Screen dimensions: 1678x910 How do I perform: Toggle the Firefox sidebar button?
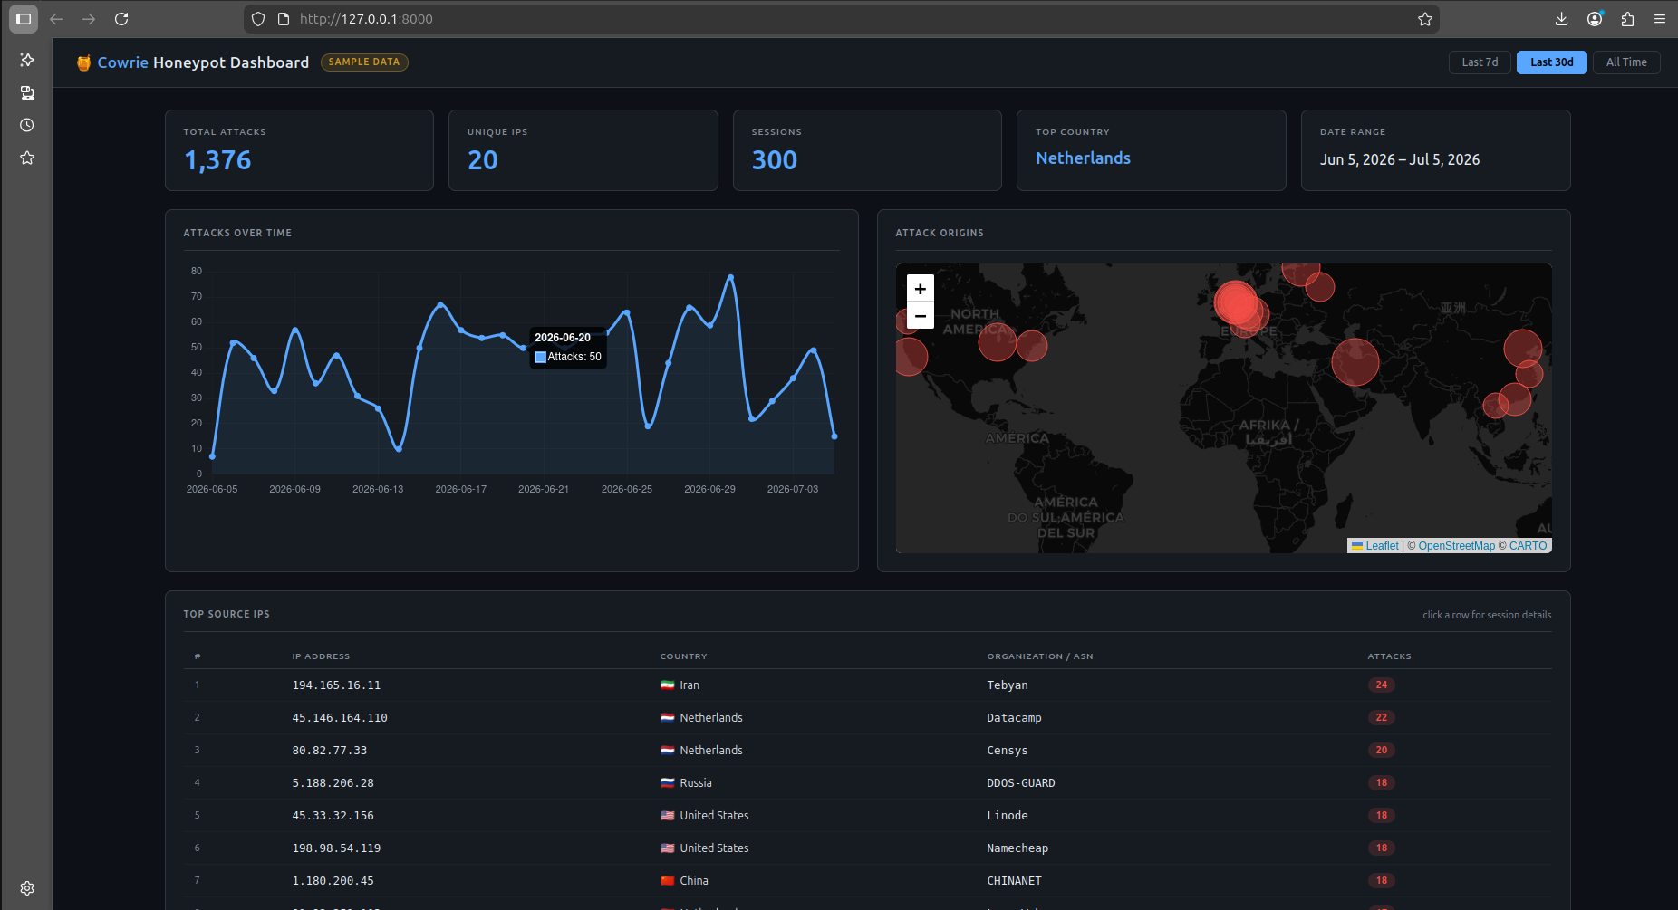click(24, 19)
